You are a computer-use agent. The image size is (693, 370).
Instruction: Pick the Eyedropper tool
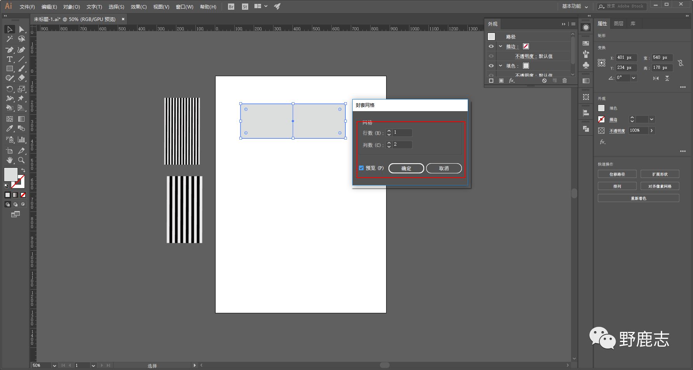(9, 129)
